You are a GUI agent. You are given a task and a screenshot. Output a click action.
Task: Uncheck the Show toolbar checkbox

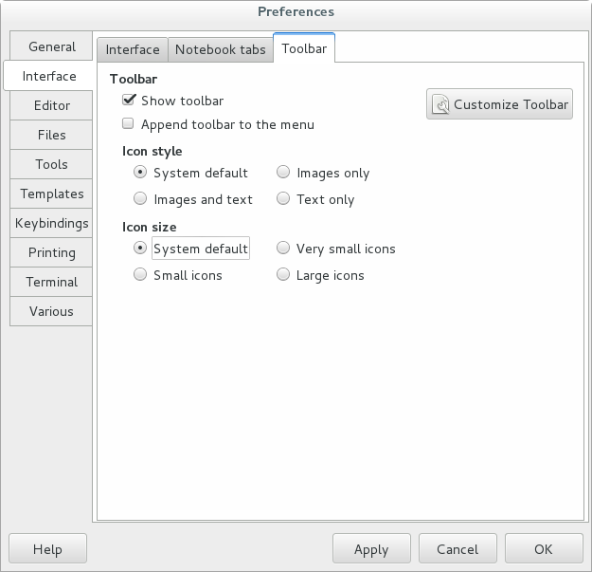coord(129,101)
